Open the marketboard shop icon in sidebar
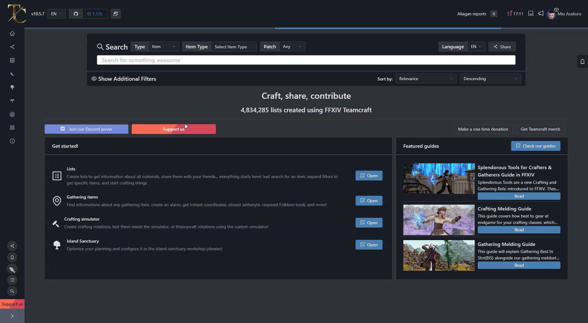The height and width of the screenshot is (323, 588). [x=12, y=60]
